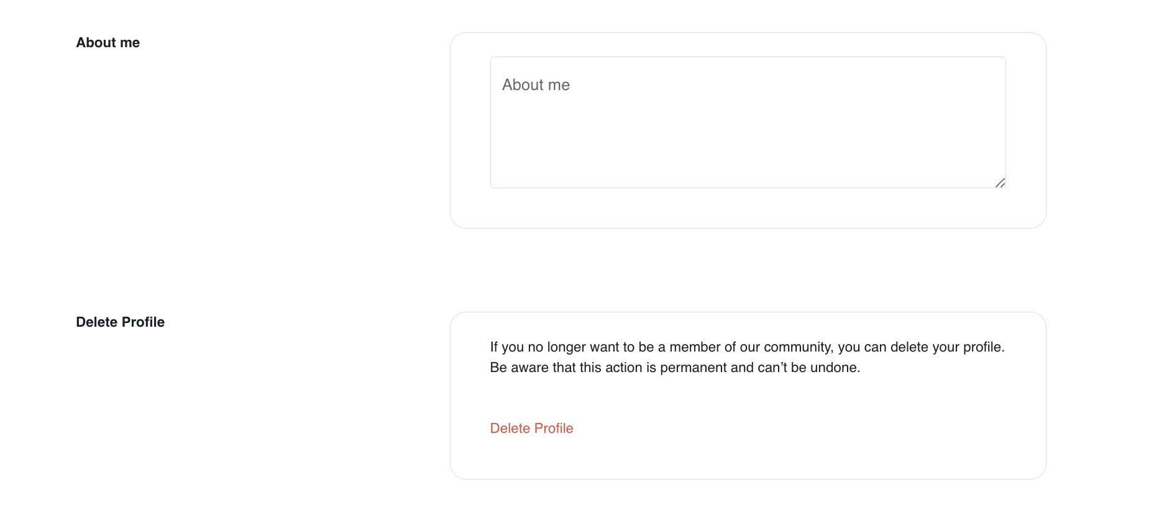This screenshot has height=518, width=1172.
Task: Click the bold Delete Profile section heading
Action: pos(120,322)
